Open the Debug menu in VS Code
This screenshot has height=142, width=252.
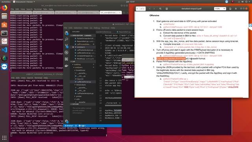point(97,28)
